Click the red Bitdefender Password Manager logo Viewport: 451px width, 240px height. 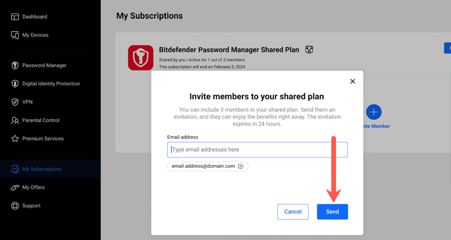[140, 58]
